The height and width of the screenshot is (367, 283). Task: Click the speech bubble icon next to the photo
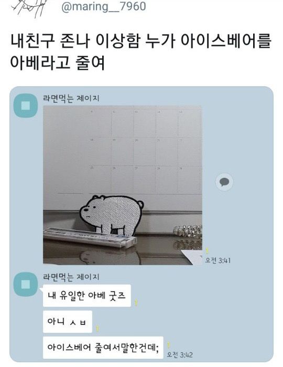tap(224, 182)
